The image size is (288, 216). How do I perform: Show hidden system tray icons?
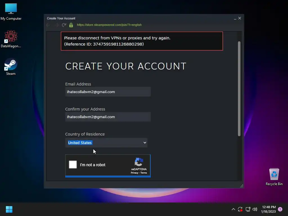point(233,209)
